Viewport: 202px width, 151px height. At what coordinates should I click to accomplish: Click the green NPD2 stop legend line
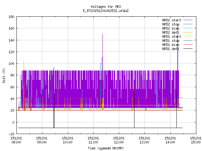pos(188,24)
